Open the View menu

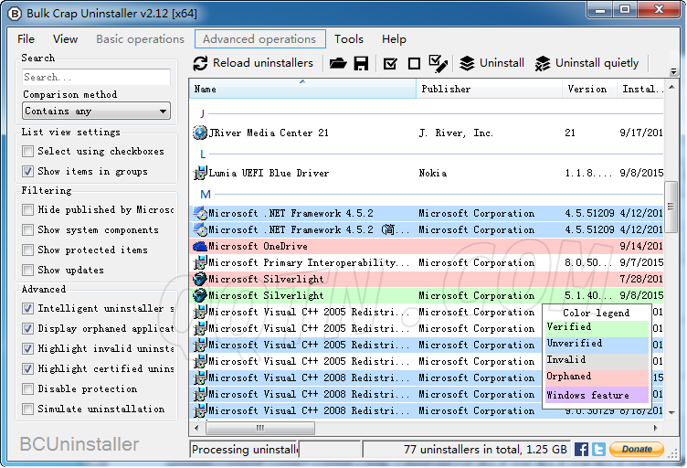click(x=65, y=39)
